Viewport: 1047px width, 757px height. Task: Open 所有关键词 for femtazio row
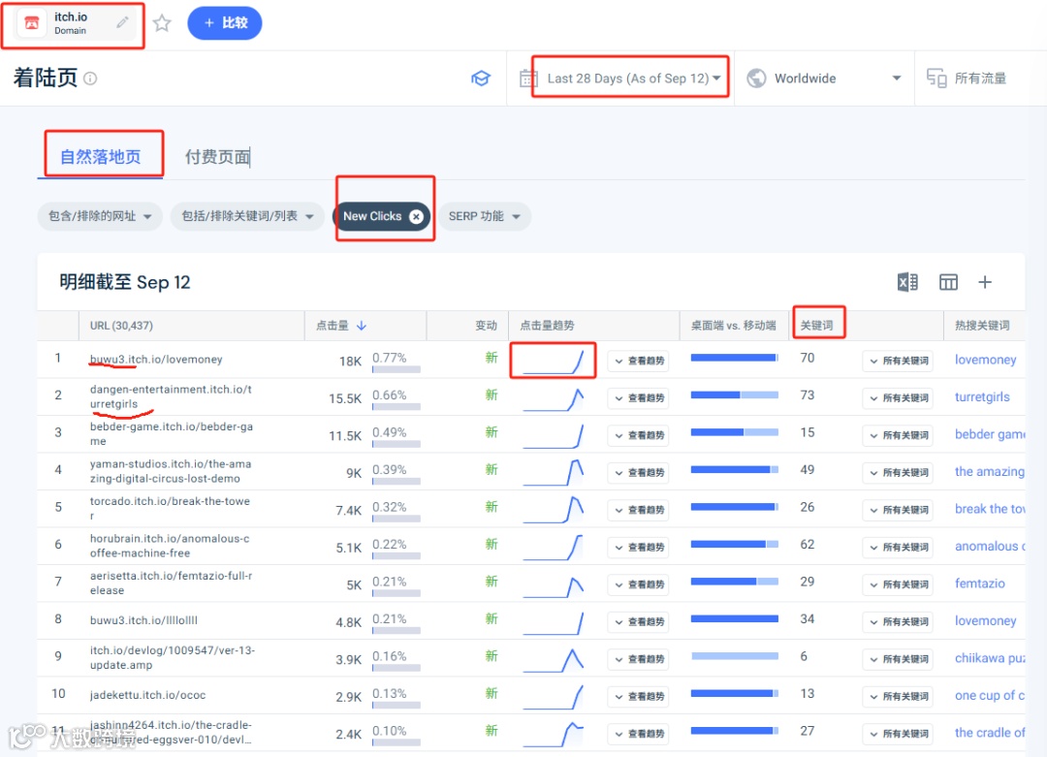899,585
